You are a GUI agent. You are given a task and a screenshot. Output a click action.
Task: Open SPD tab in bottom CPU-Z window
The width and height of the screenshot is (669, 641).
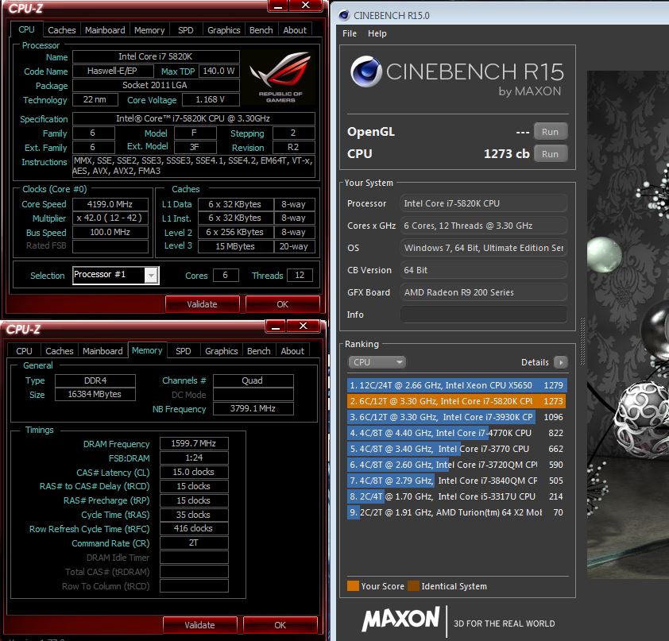point(184,350)
